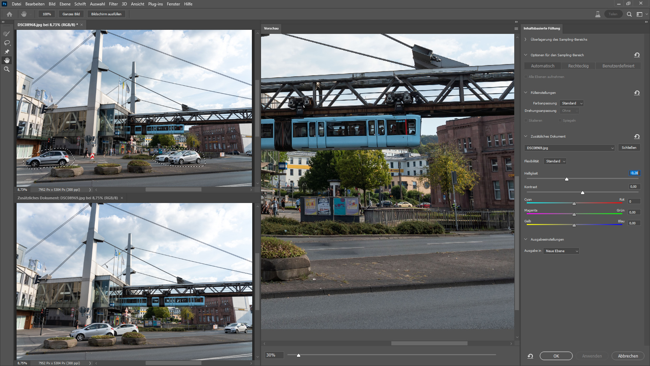650x366 pixels.
Task: Select the Polygonal Lasso tool
Action: click(x=6, y=52)
